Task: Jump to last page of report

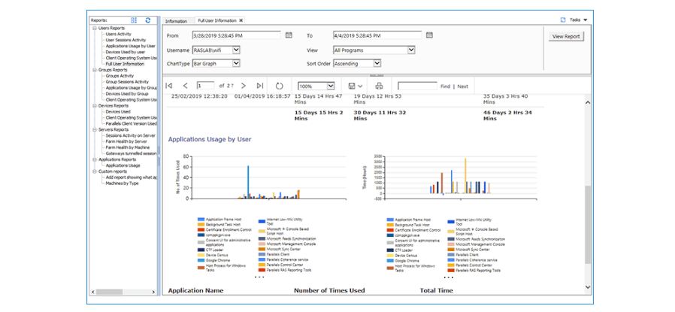Action: [x=260, y=86]
